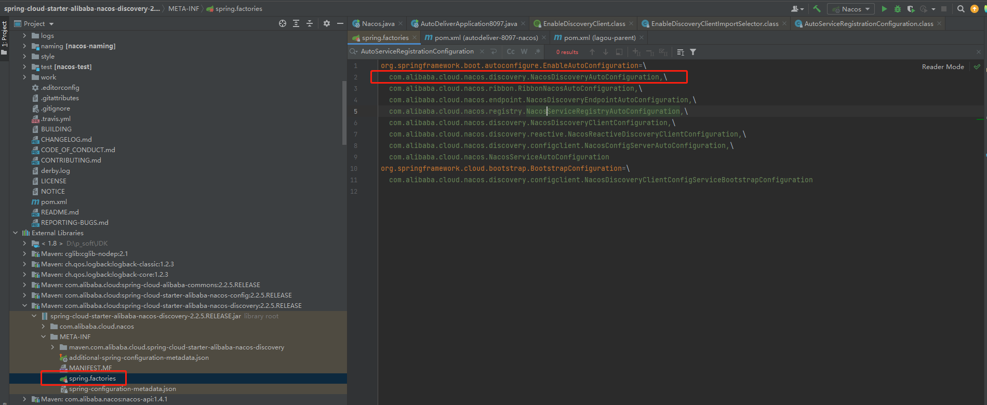The image size is (987, 405).
Task: Click the search text input field
Action: (x=417, y=51)
